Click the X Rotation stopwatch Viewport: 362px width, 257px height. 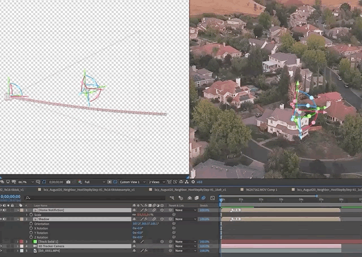tap(31, 228)
